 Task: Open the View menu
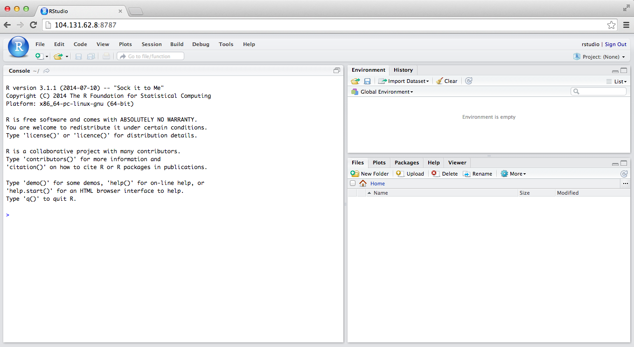103,44
